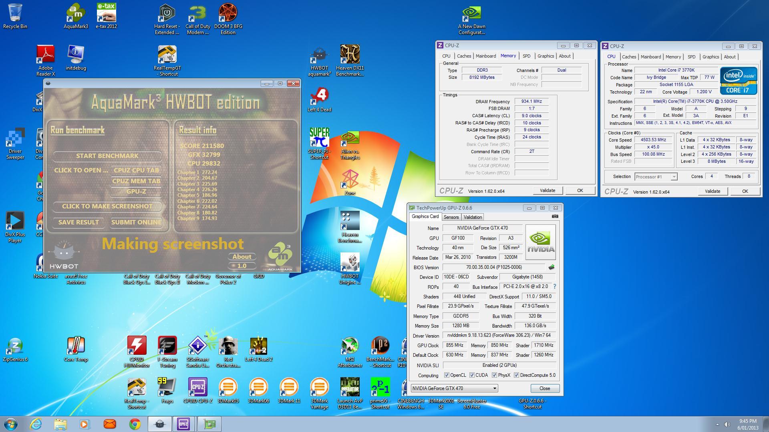This screenshot has height=432, width=769.
Task: Click CPUZ CPU TAB button
Action: point(136,170)
